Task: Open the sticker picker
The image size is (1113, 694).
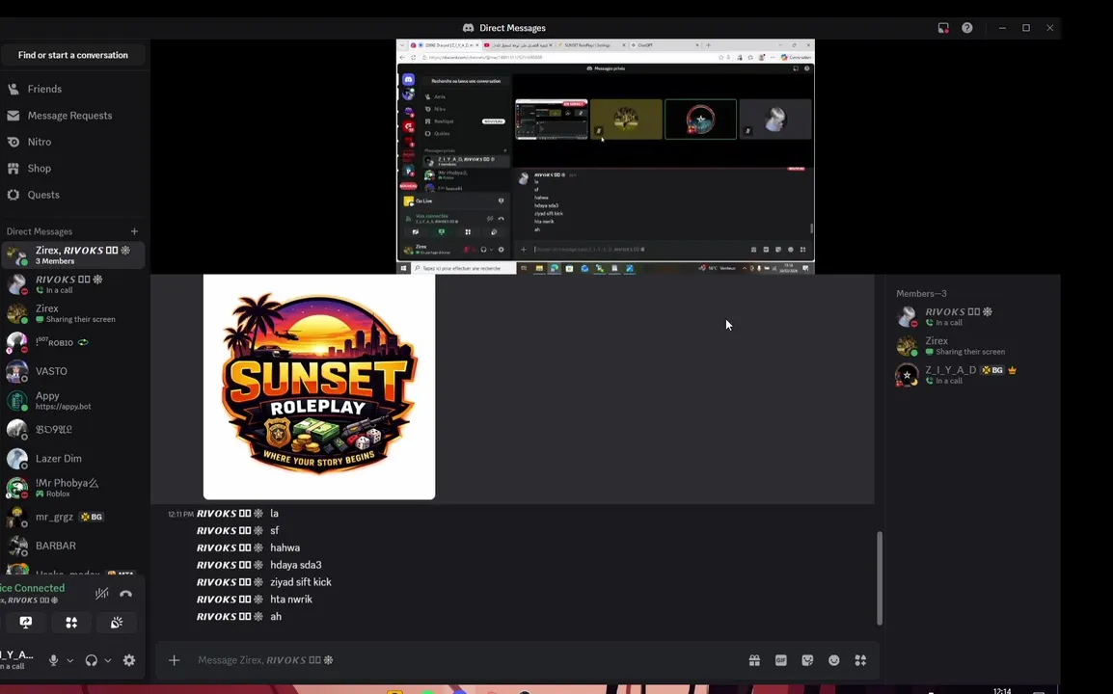Action: pos(807,660)
